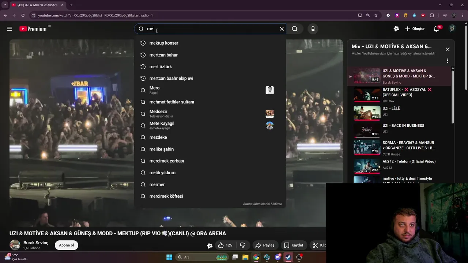Choose the "Mete Kayagil" channel suggestion
This screenshot has height=263, width=468.
tap(210, 125)
